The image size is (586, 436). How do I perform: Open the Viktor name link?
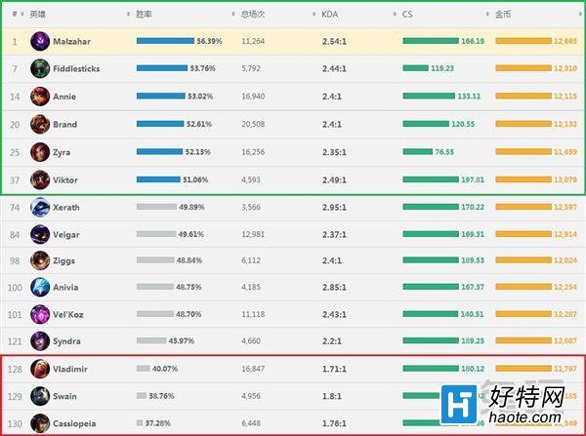point(65,179)
